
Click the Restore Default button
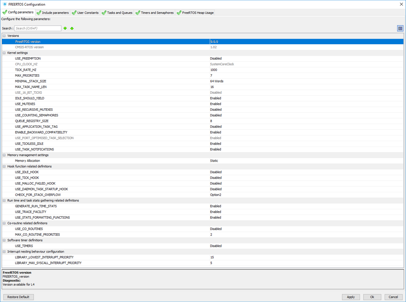(x=18, y=297)
